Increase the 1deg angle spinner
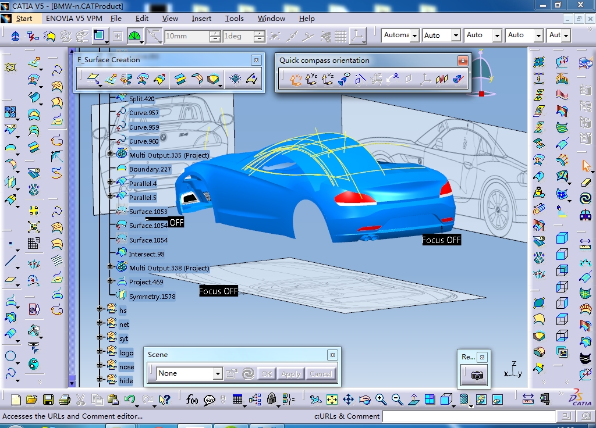 click(x=259, y=33)
